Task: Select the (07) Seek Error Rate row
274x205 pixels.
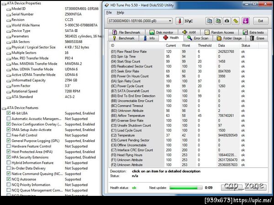Action: click(188, 71)
